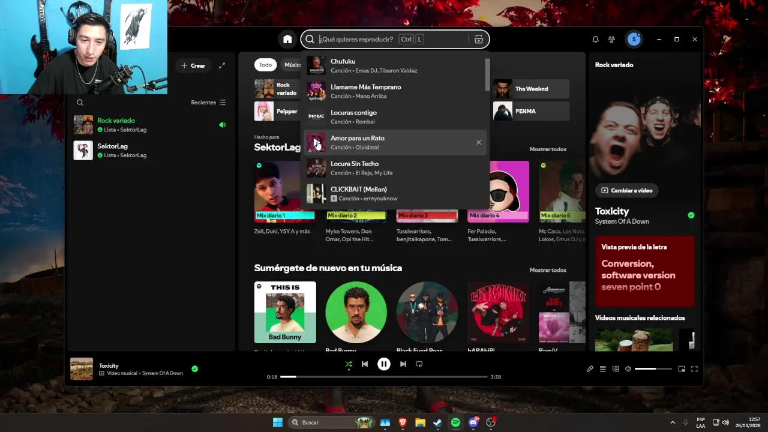768x432 pixels.
Task: Toggle shuffle in the player bar
Action: click(349, 364)
